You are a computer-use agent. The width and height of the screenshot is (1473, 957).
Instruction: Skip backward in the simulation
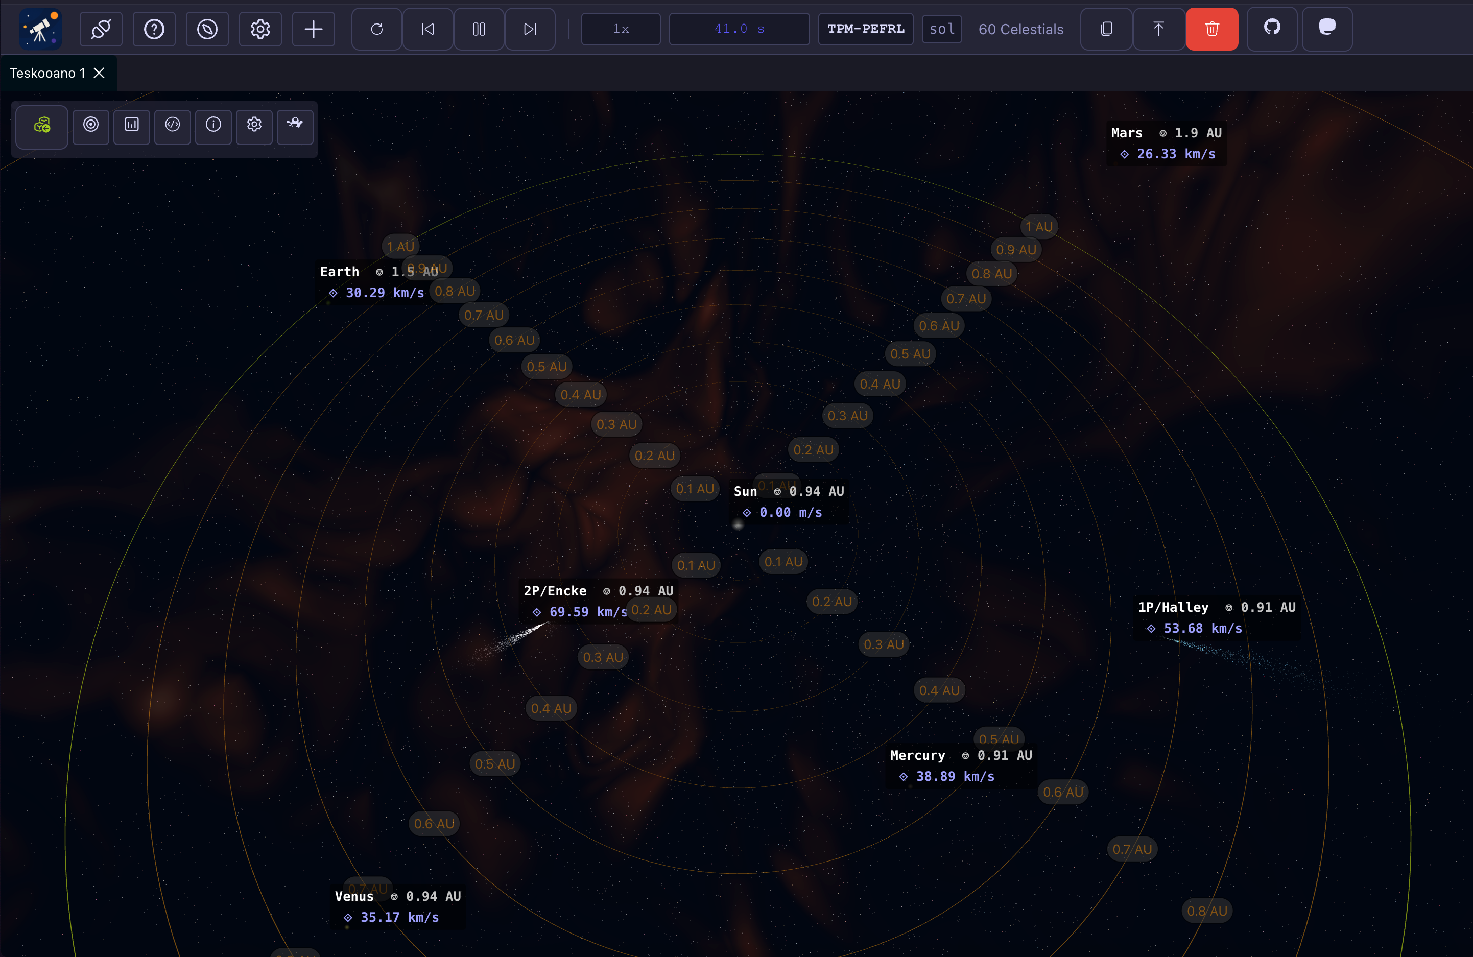(x=427, y=29)
